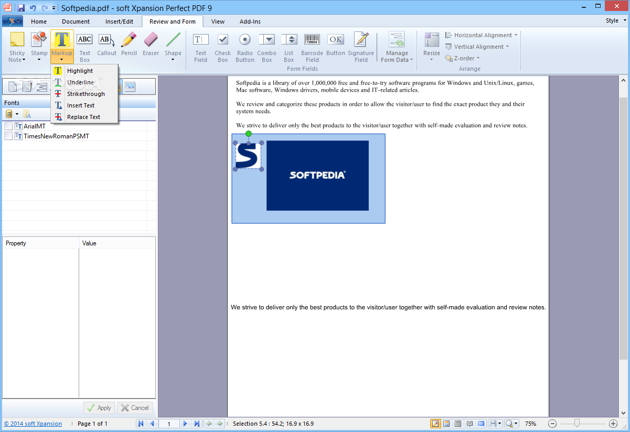Insert a List Box form field
The width and height of the screenshot is (630, 432).
click(289, 47)
